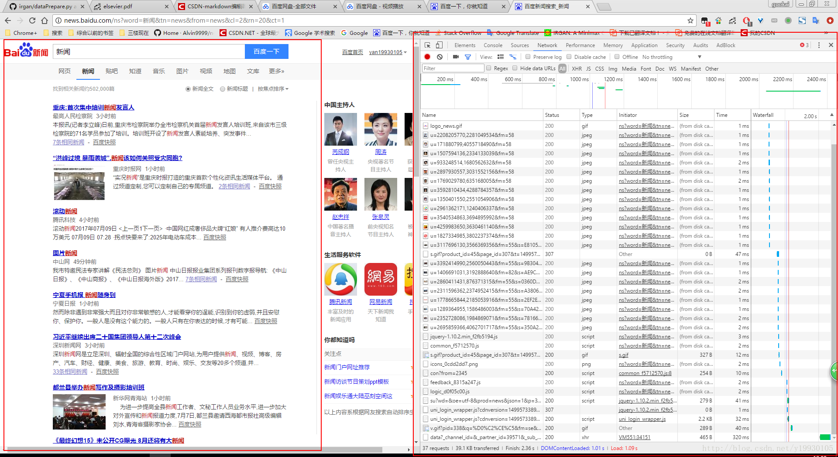
Task: Click the horizontal scrollbar under the Baidu page
Action: click(x=194, y=450)
